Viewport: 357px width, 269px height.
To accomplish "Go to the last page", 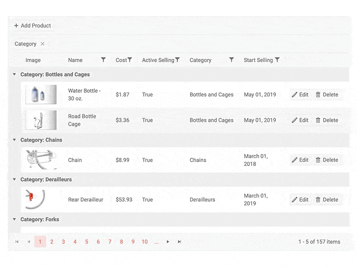I will pyautogui.click(x=179, y=242).
